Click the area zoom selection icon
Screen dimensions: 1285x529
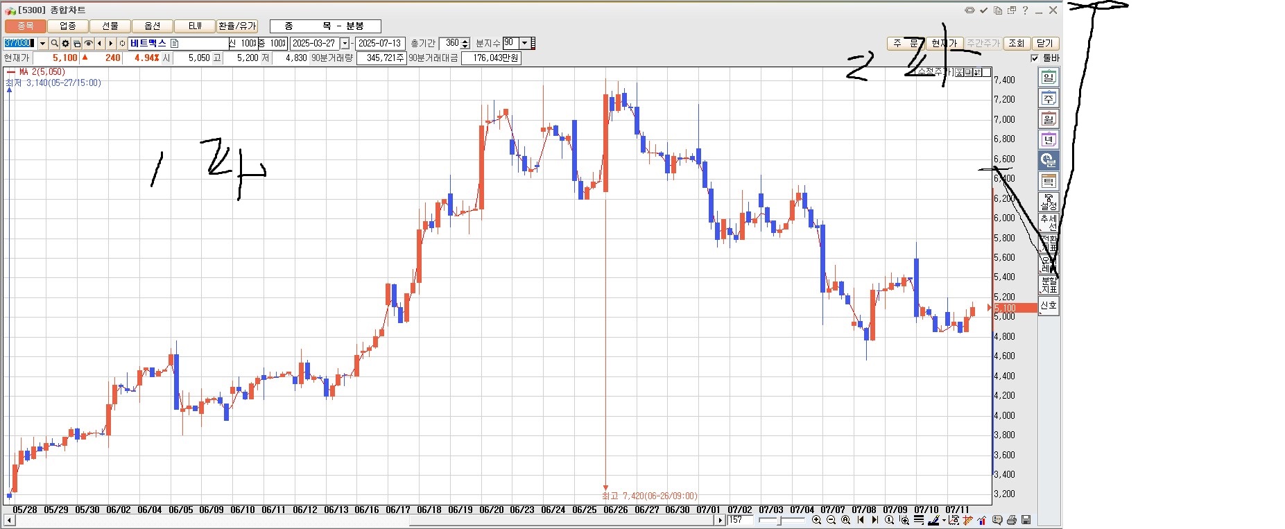904,520
